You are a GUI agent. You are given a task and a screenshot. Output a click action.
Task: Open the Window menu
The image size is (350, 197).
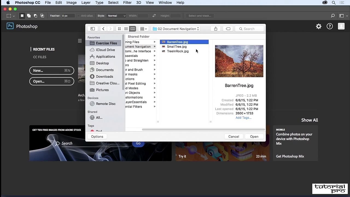tap(165, 2)
